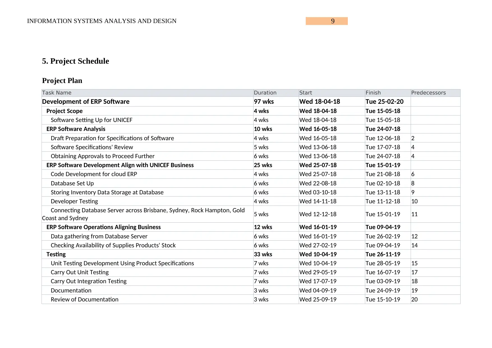The image size is (492, 348).
Task: Select 'Carry Out Integration Testing' task
Action: (x=89, y=281)
